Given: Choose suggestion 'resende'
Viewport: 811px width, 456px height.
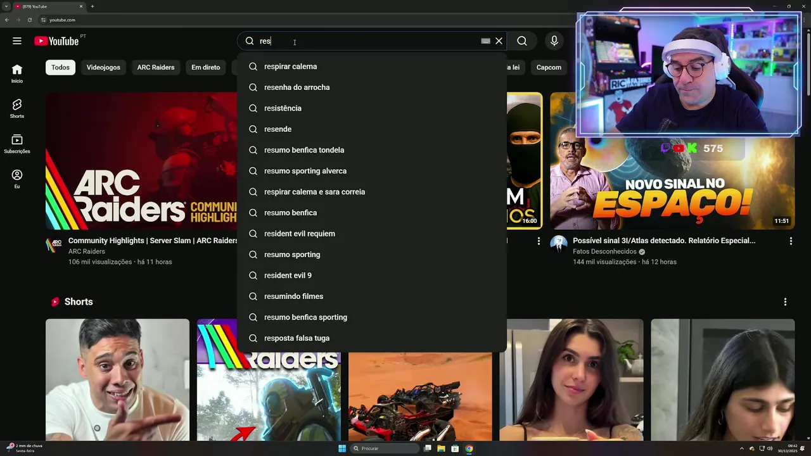Looking at the screenshot, I should click(x=372, y=129).
